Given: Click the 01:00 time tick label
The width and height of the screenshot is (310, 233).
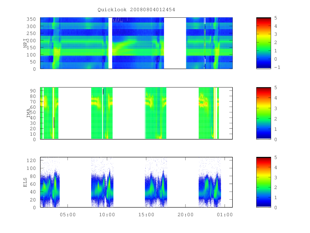Looking at the screenshot, I should 225,215.
